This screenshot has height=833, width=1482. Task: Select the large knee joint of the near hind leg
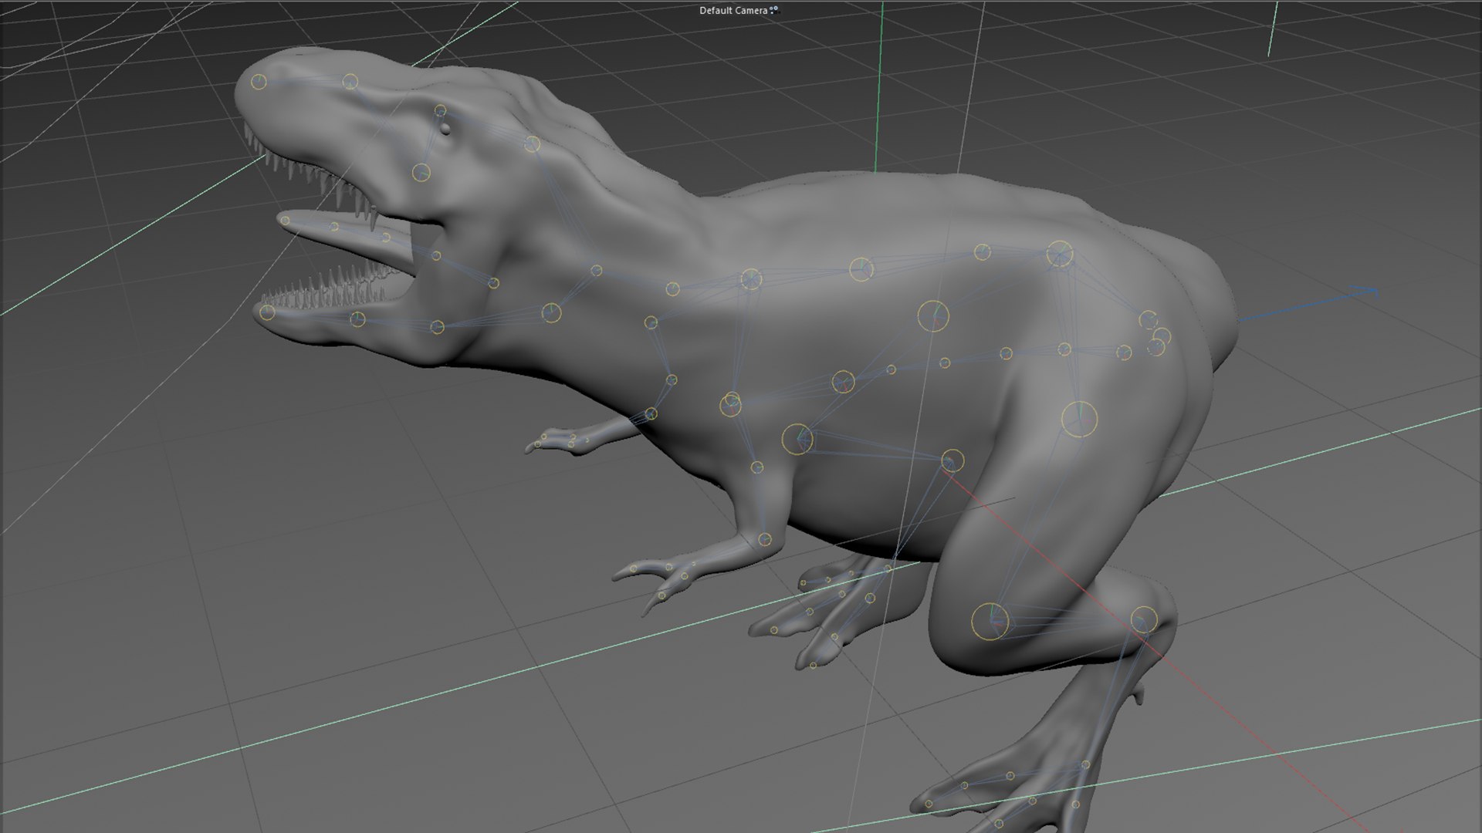(990, 622)
